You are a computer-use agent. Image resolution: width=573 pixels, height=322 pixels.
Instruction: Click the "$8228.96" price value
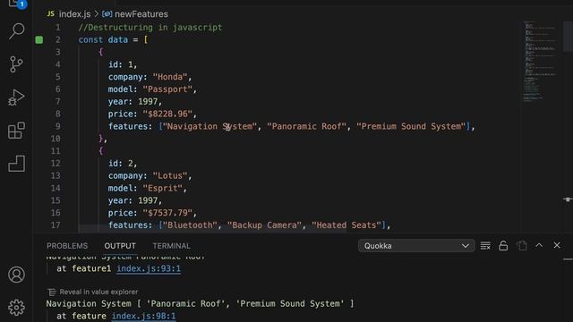[167, 114]
